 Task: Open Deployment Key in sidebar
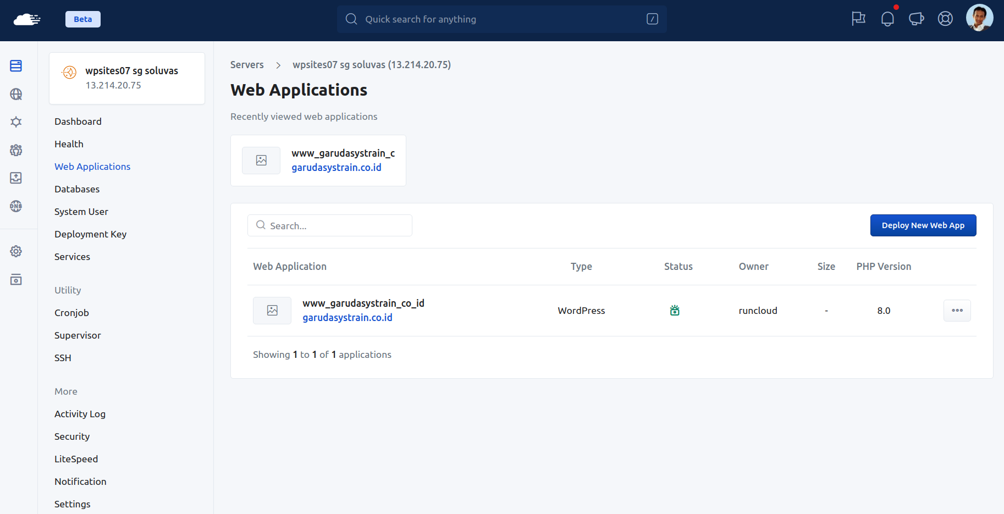tap(90, 234)
